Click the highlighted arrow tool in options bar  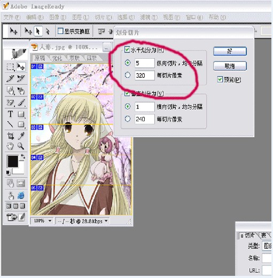tap(38, 31)
